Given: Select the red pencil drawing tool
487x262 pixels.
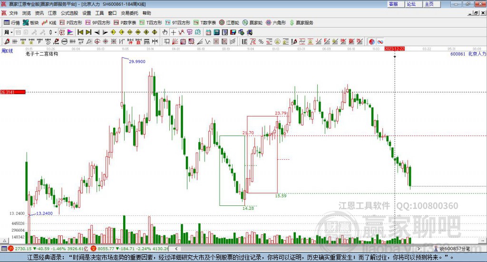Looking at the screenshot, I should coord(7,41).
